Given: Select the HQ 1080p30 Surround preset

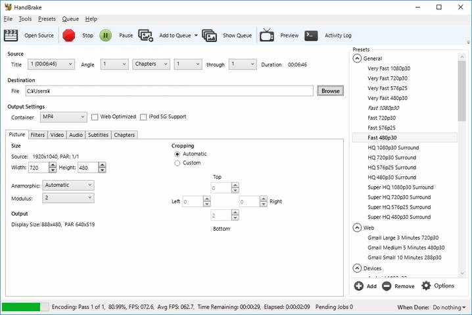Looking at the screenshot, I should pyautogui.click(x=393, y=147).
